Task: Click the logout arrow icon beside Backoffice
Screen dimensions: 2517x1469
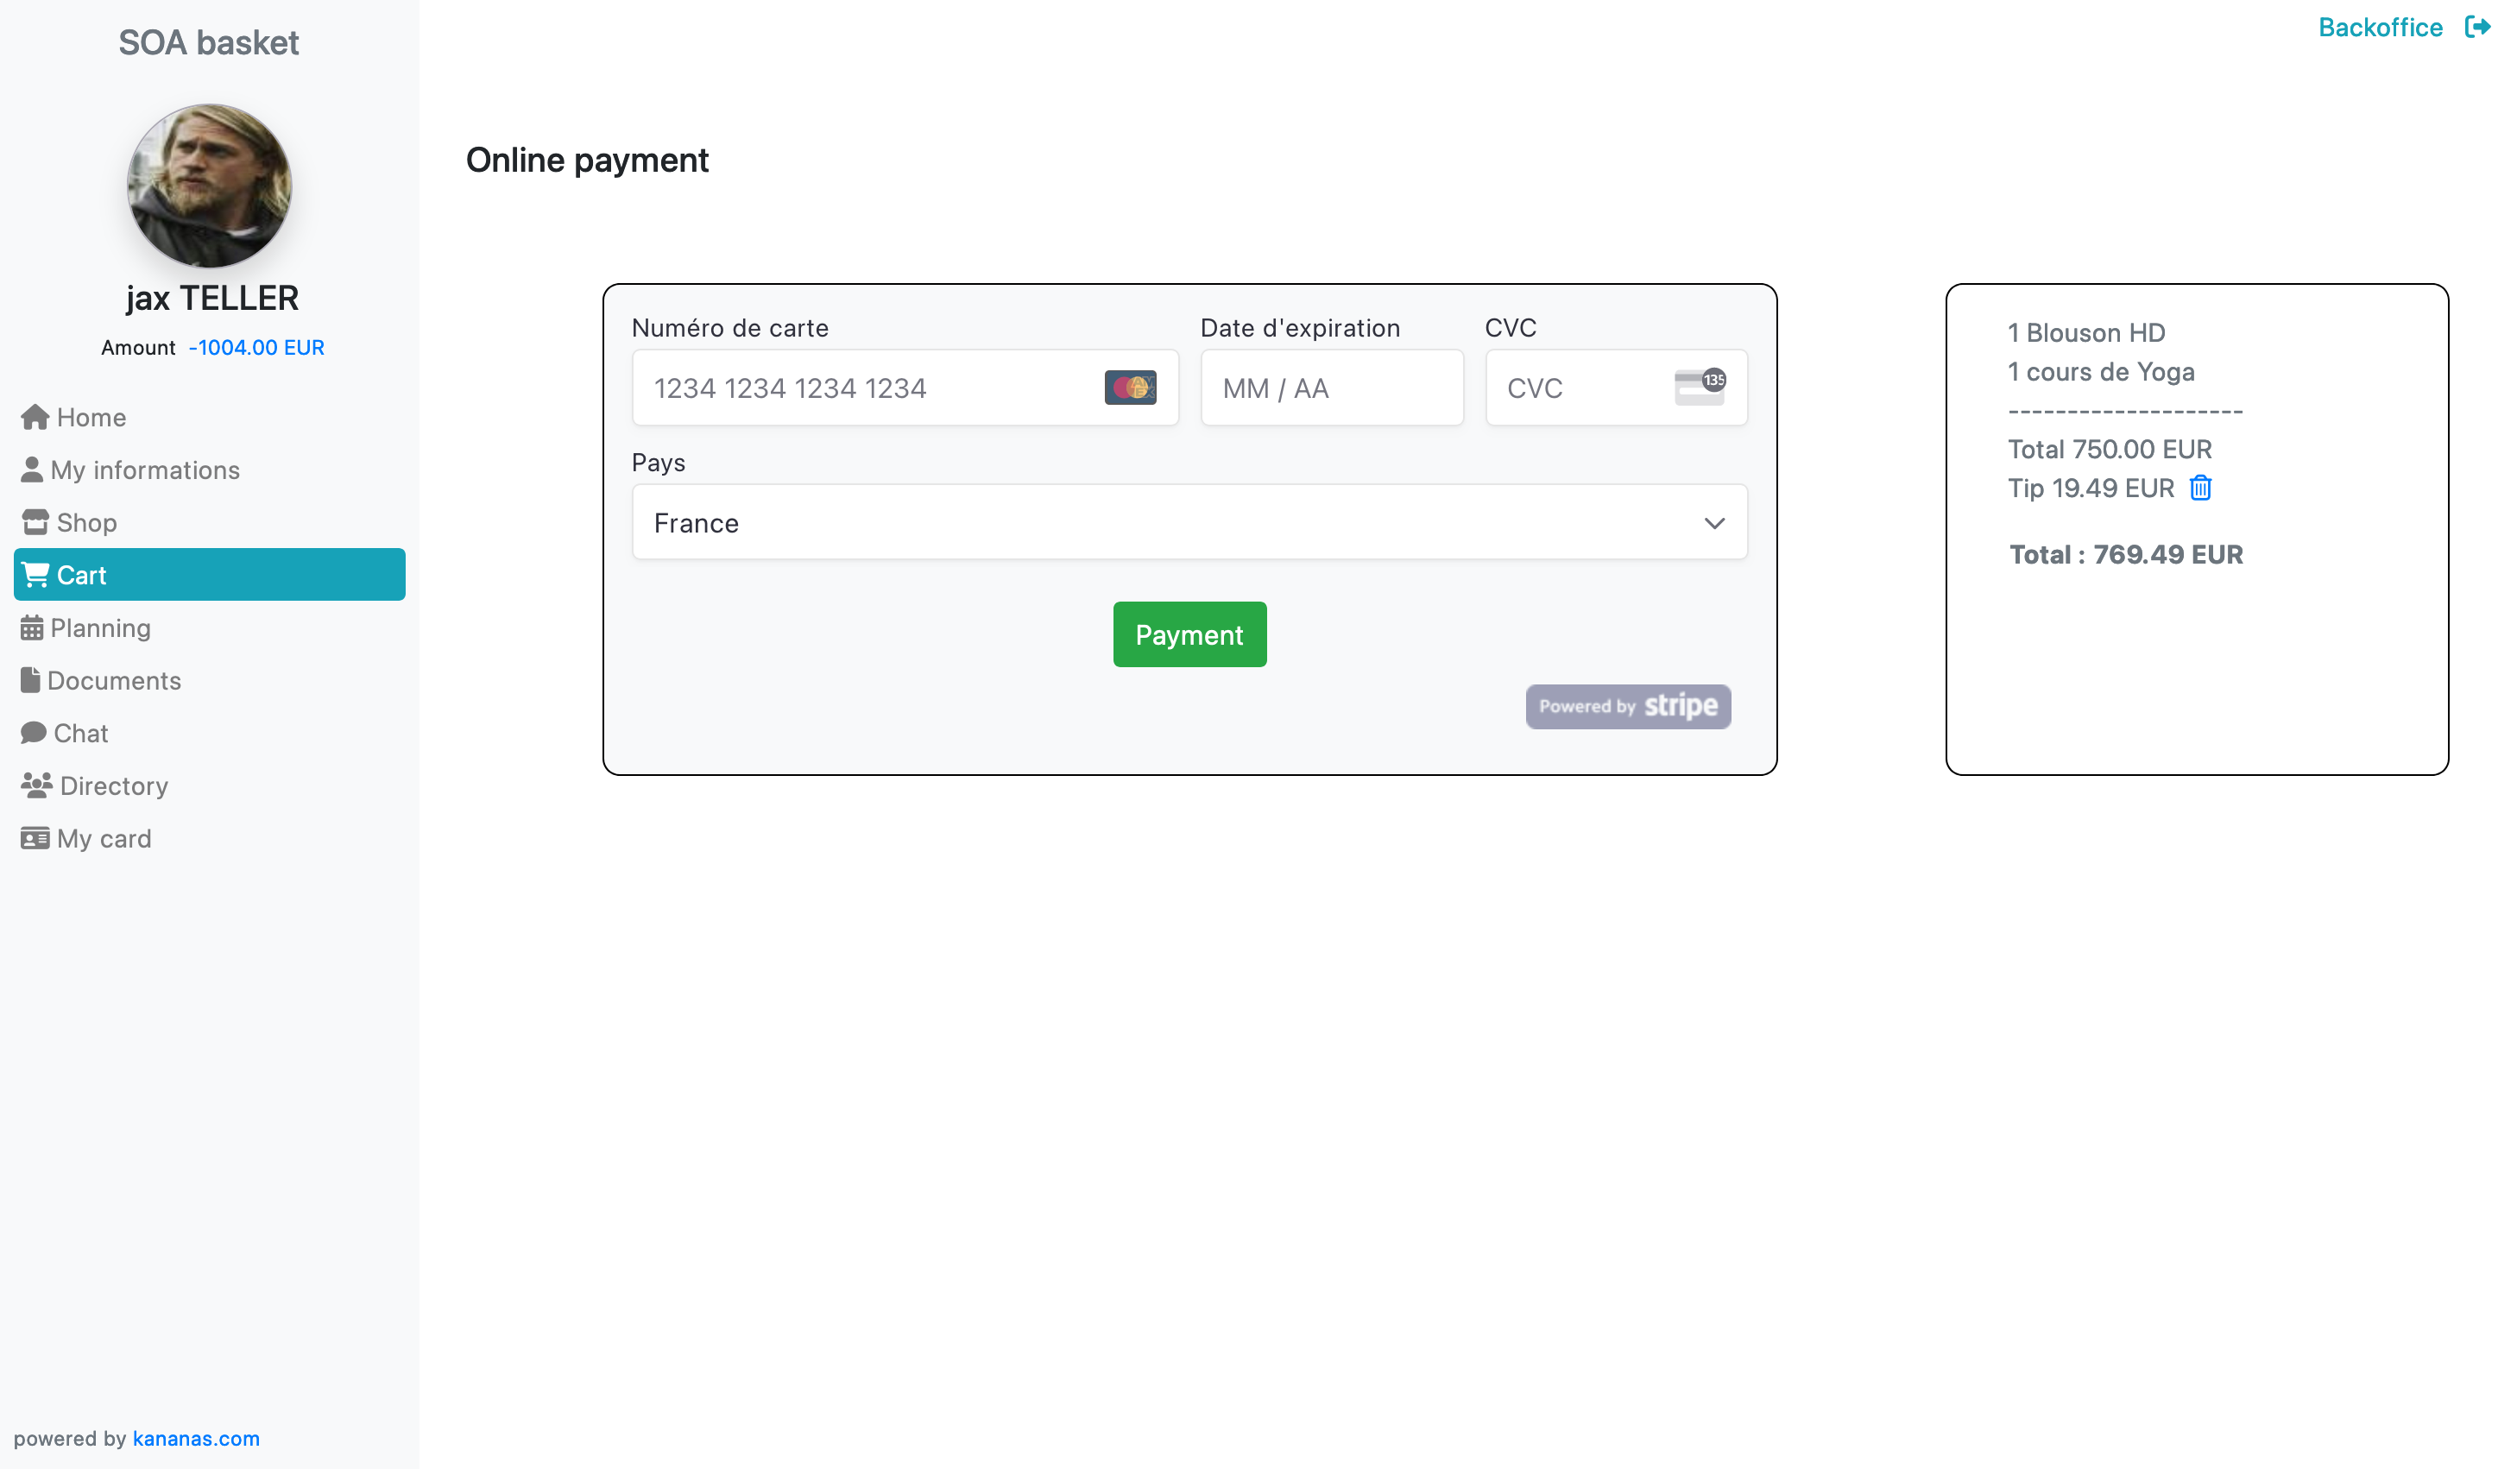Action: (2477, 27)
